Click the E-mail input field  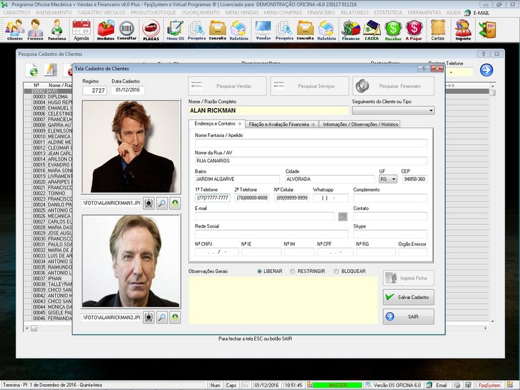click(265, 216)
